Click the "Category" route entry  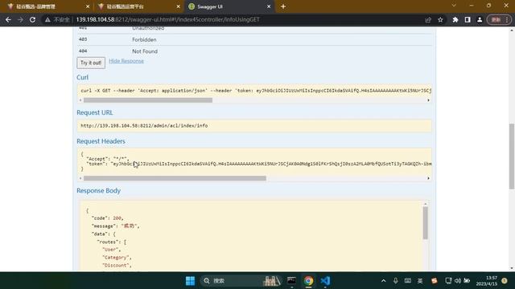point(117,258)
